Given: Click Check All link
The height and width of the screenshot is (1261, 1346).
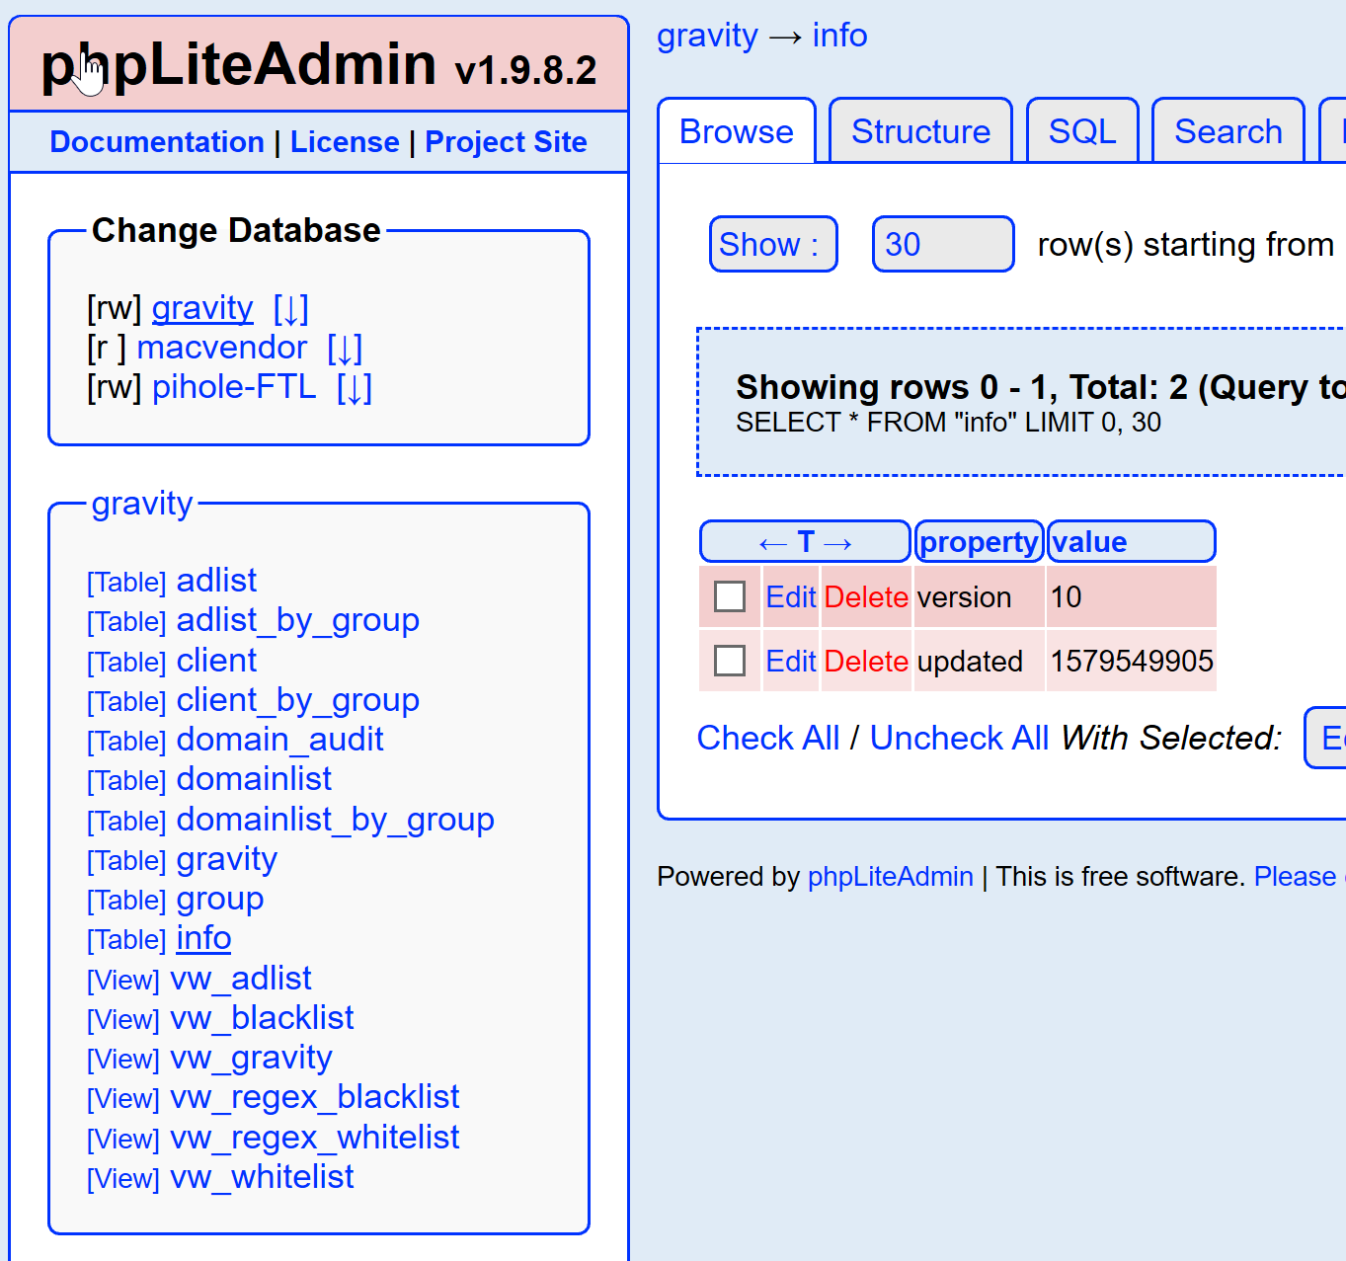Looking at the screenshot, I should click(768, 738).
